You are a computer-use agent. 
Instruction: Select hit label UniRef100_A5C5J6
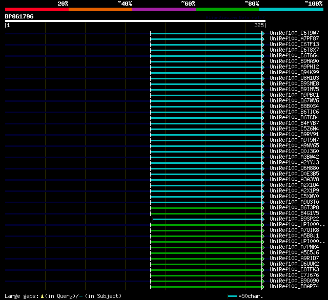point(294,253)
